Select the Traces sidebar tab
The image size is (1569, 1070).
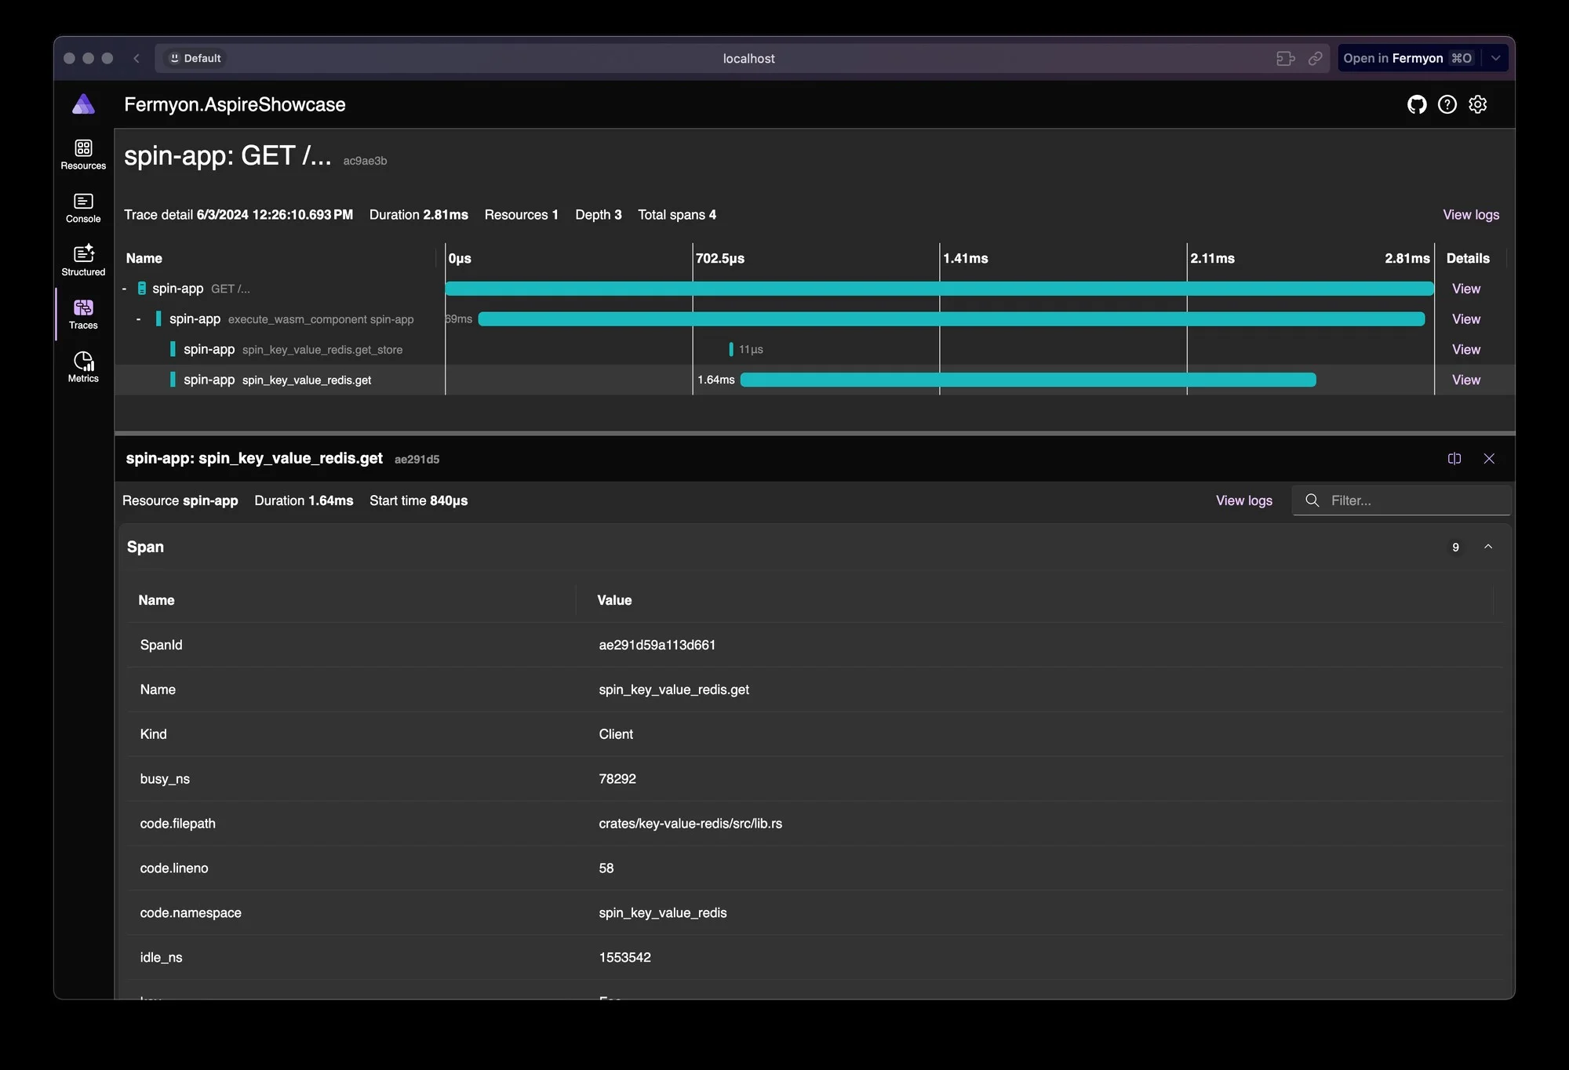point(83,314)
